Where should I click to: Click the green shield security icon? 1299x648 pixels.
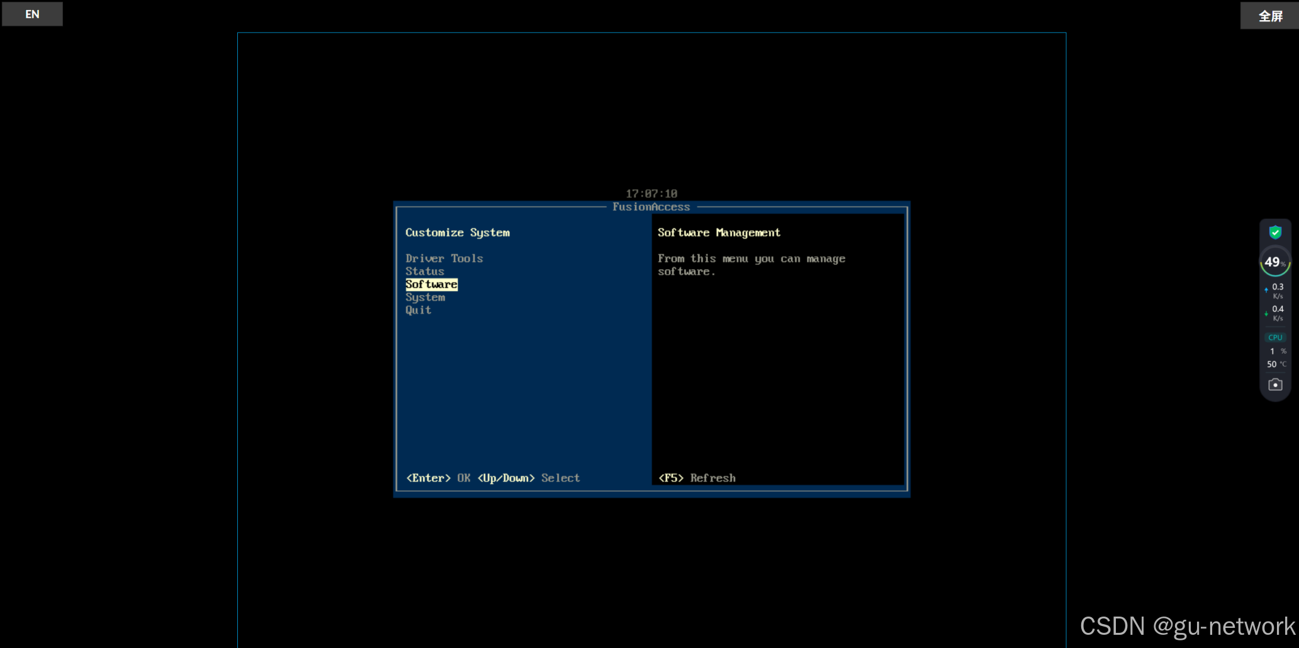point(1275,233)
